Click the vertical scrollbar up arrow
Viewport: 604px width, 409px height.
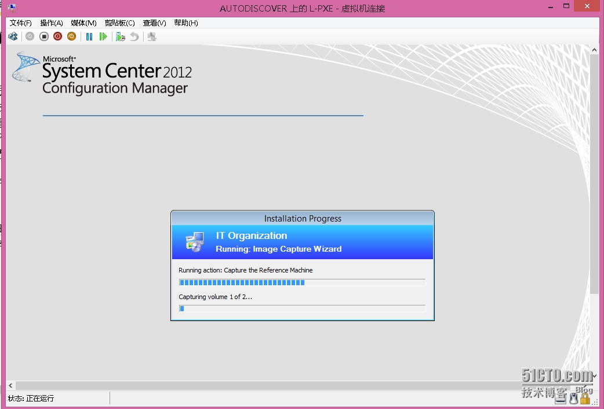(x=594, y=50)
